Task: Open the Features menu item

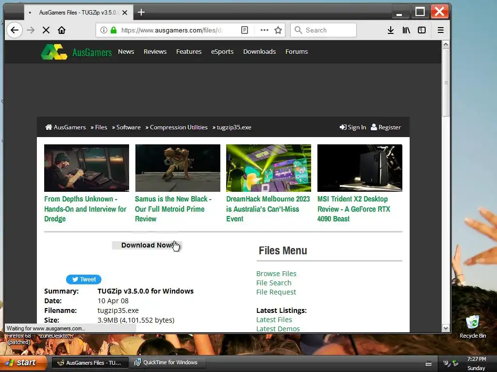Action: [x=189, y=51]
